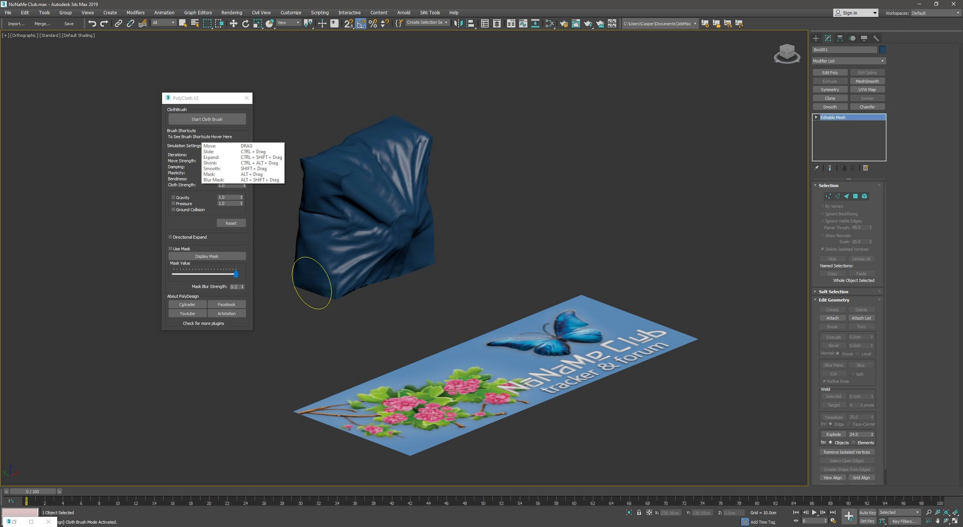Click the Start Cloth Brush button
Viewport: 963px width, 527px height.
pos(207,119)
